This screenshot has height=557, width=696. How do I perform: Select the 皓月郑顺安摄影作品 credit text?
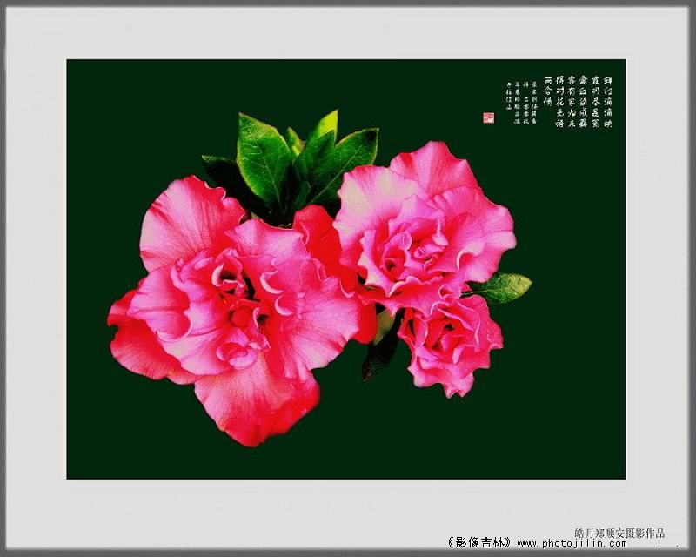619,532
